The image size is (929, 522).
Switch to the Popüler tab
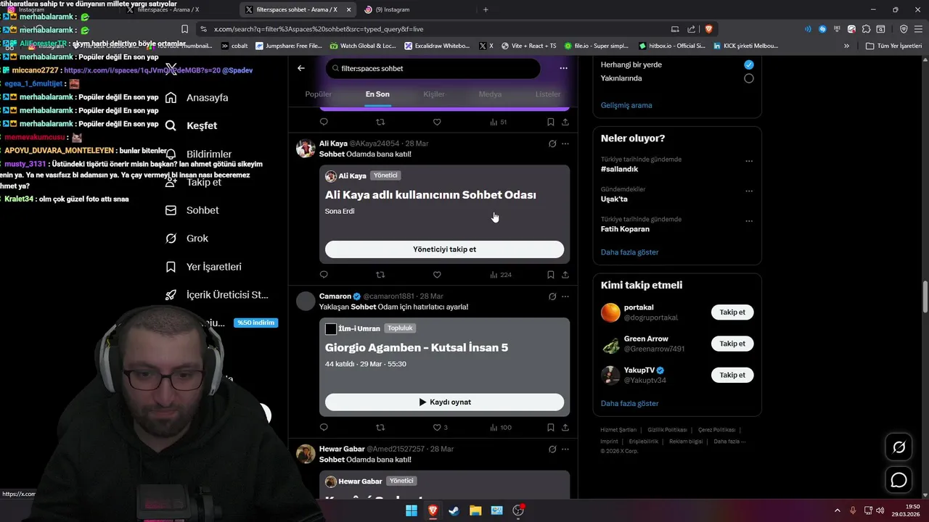(319, 94)
